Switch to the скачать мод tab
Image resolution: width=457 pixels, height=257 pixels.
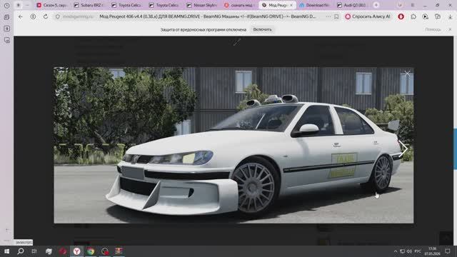pos(239,5)
